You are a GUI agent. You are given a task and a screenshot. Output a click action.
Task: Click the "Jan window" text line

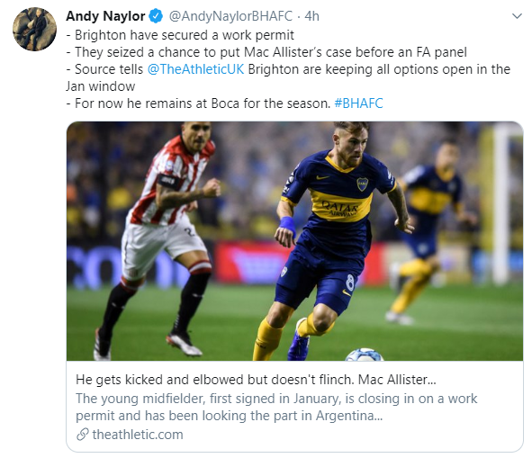click(101, 86)
